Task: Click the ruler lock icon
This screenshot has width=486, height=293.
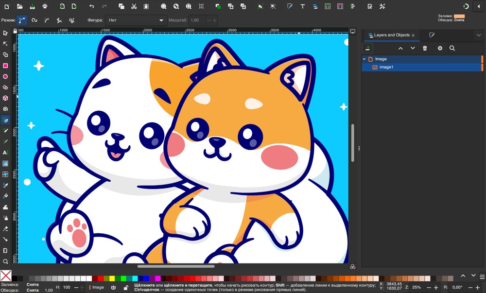Action: coord(16,30)
